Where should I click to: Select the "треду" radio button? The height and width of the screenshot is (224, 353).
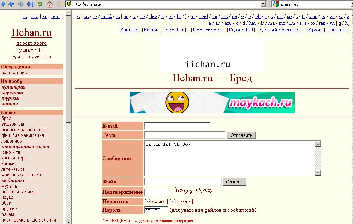(x=174, y=201)
